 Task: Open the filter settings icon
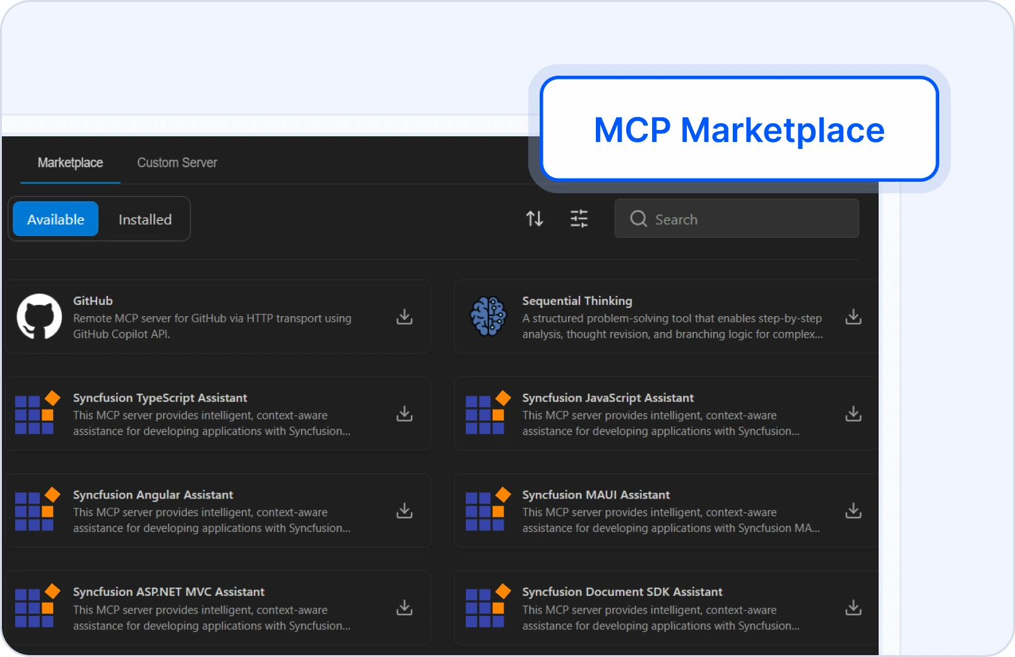tap(579, 218)
